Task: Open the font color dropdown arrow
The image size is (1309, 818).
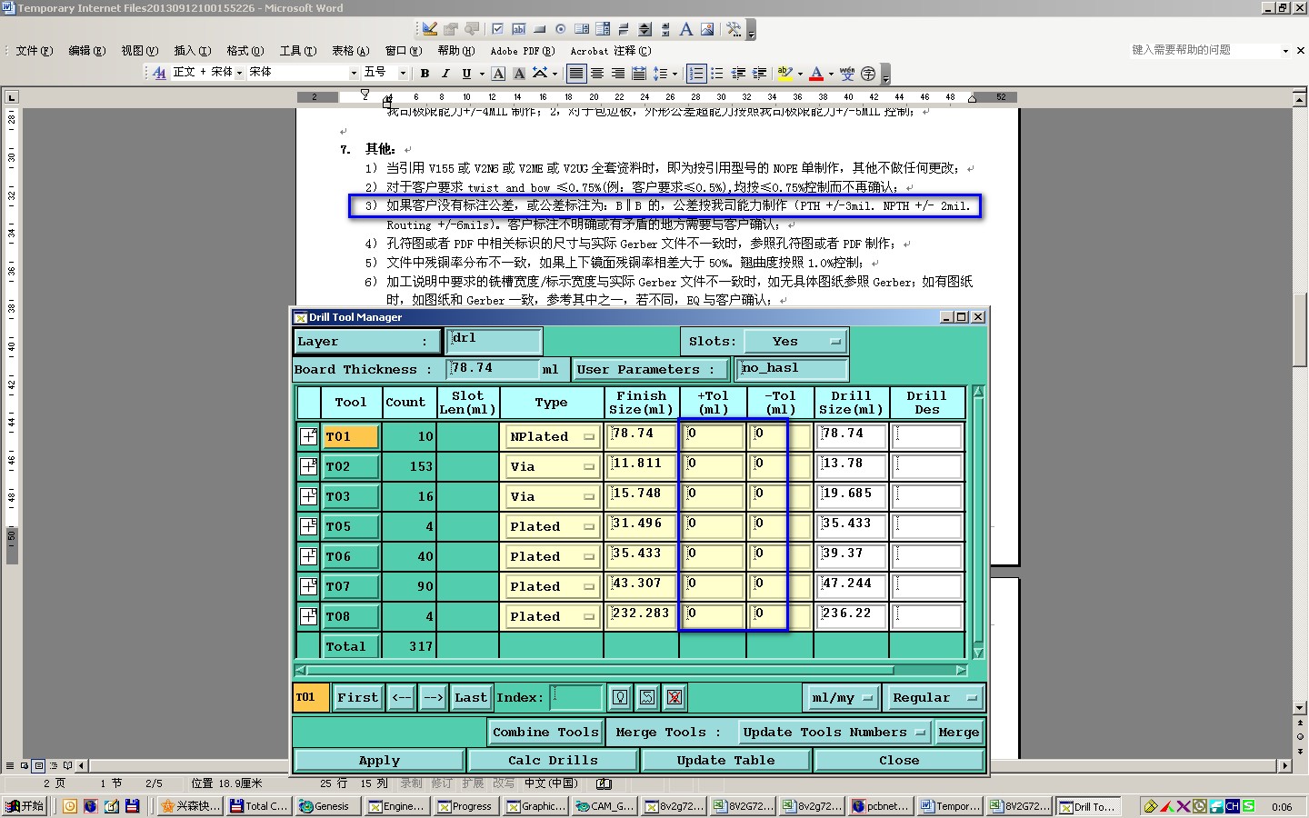Action: pos(831,73)
